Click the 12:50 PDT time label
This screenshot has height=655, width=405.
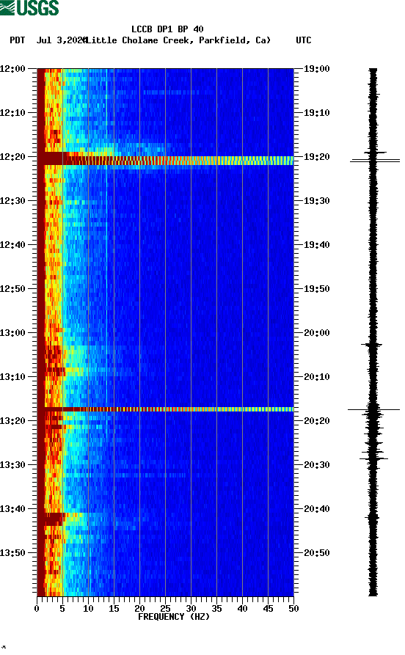pyautogui.click(x=12, y=289)
